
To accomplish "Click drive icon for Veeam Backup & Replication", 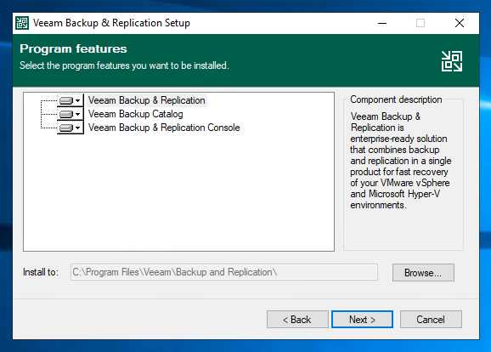I will click(x=66, y=100).
